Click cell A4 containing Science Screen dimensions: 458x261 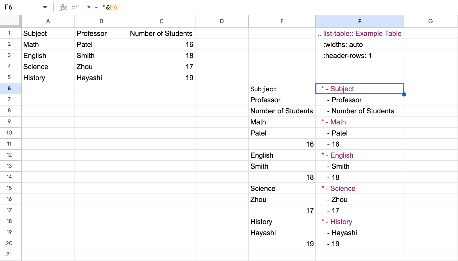48,67
